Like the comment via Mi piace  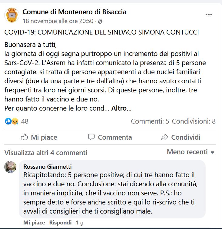pos(34,223)
